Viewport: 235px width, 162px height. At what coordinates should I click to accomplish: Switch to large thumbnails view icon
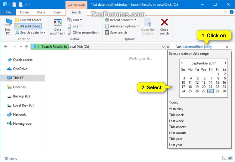tap(230, 158)
